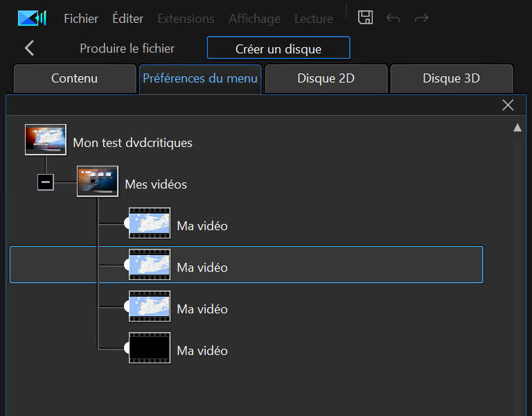Click scrollbar up arrow
This screenshot has height=416, width=532.
517,128
